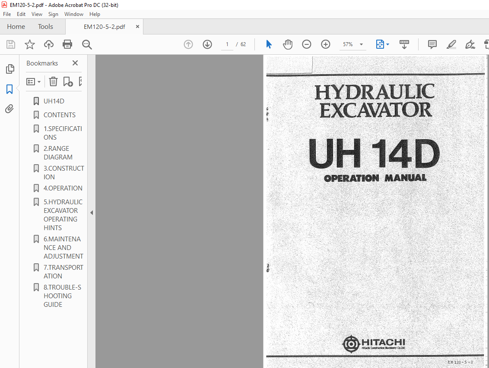Add new bookmark icon

[x=68, y=81]
